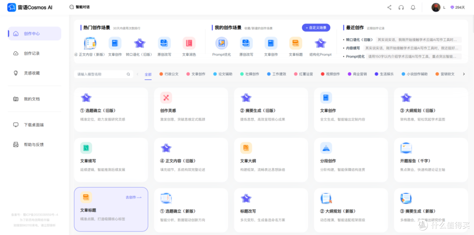The image size is (474, 235).
Task: Select the 社媒创作 category tab
Action: 250,74
